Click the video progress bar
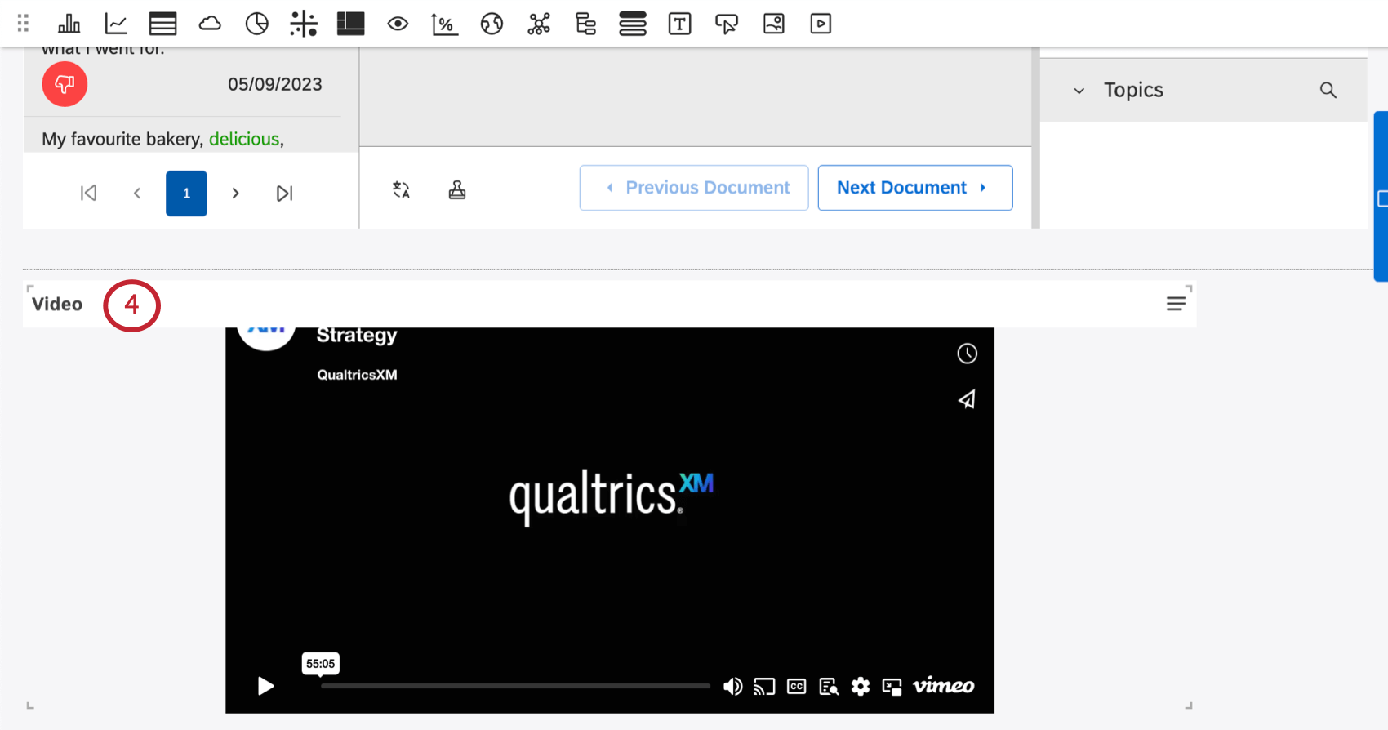Viewport: 1388px width, 730px height. tap(514, 686)
